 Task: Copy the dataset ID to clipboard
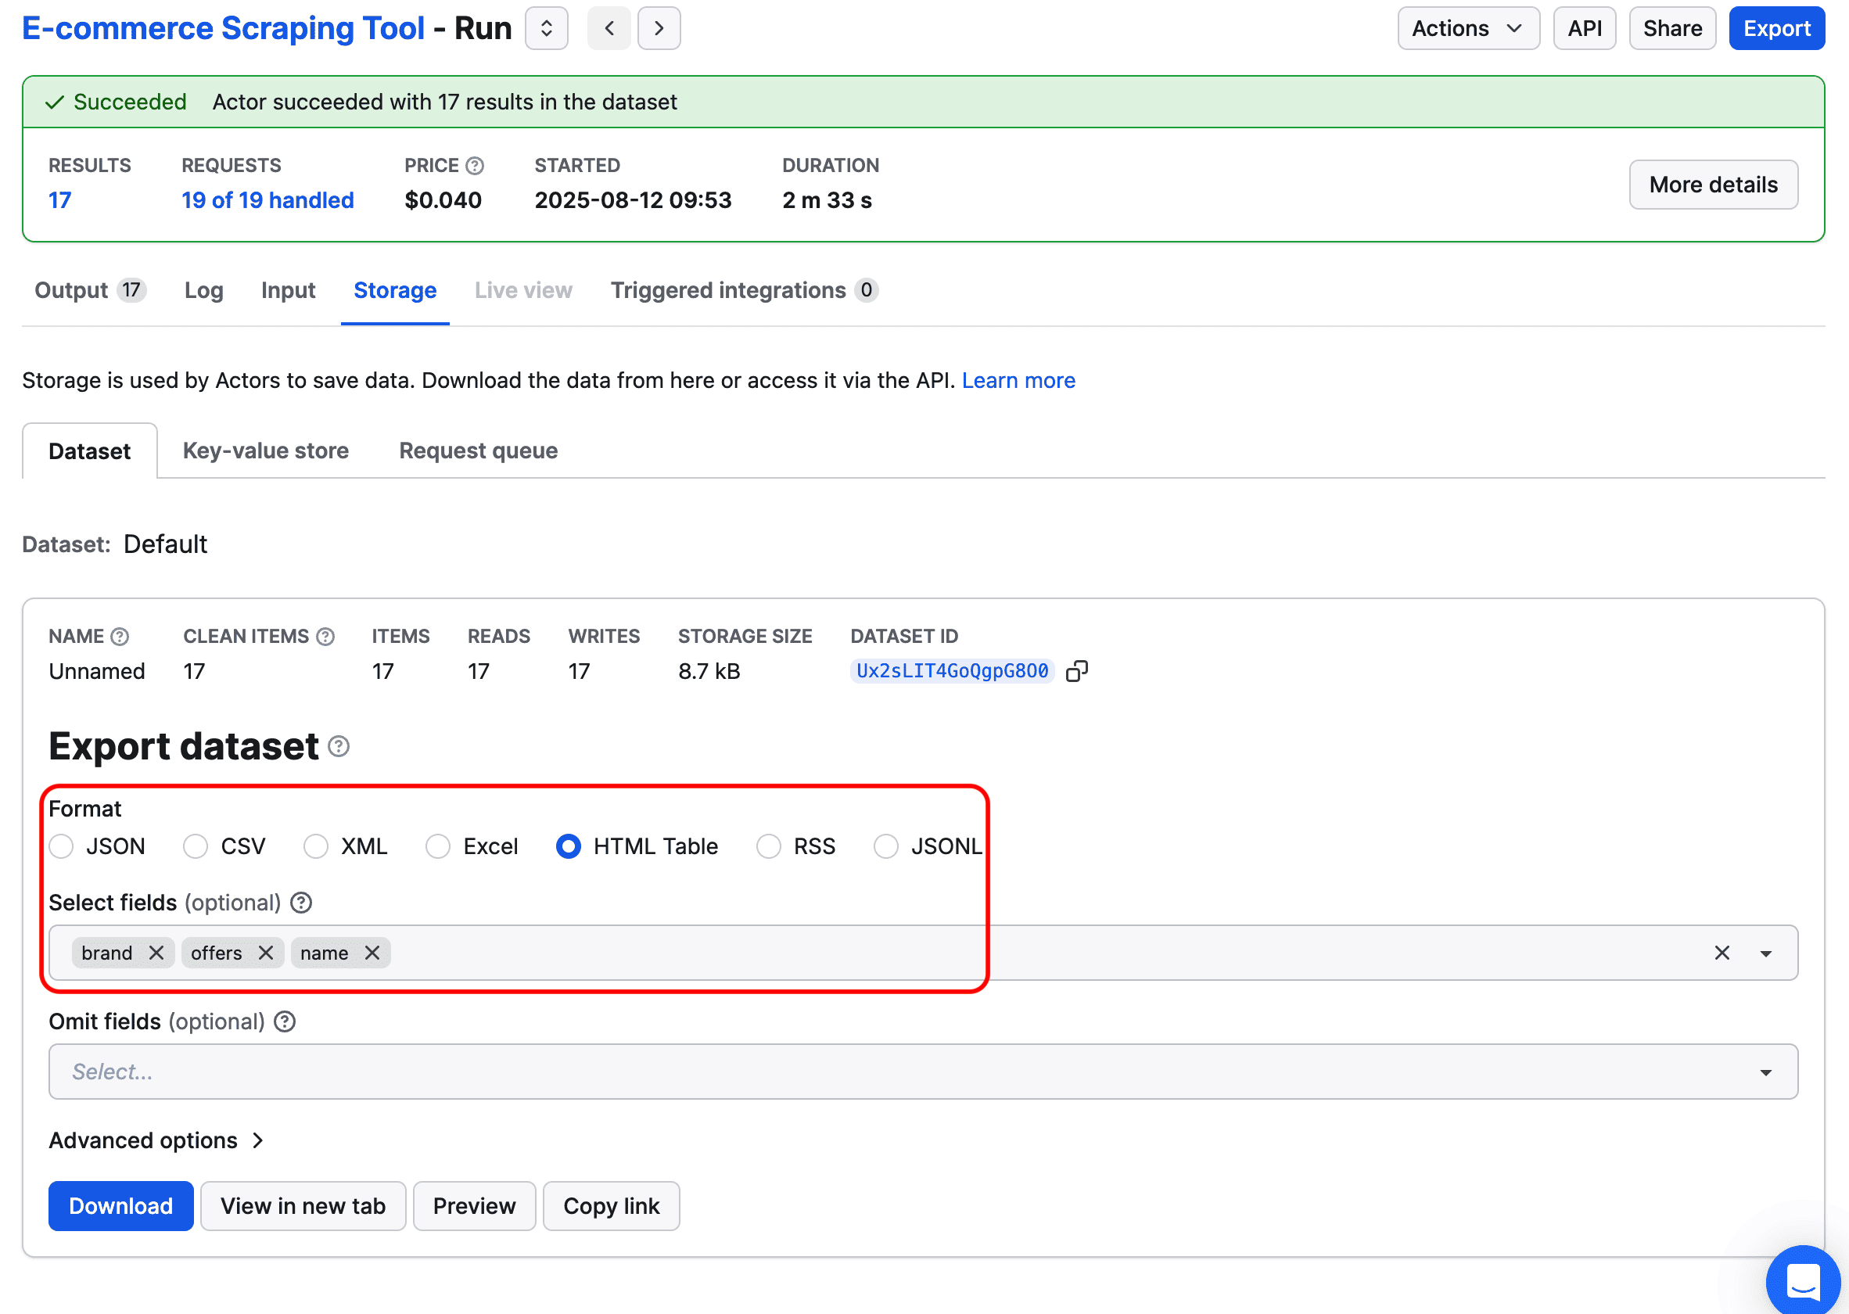(x=1076, y=671)
